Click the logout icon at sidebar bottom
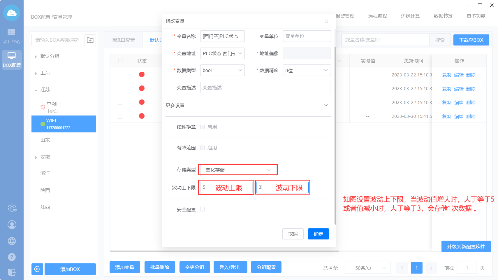Image resolution: width=498 pixels, height=280 pixels. coord(12,272)
